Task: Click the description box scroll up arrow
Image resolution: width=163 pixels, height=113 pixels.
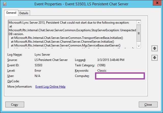Action: pos(139,23)
